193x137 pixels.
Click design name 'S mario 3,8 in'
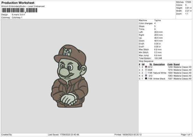[18, 15]
